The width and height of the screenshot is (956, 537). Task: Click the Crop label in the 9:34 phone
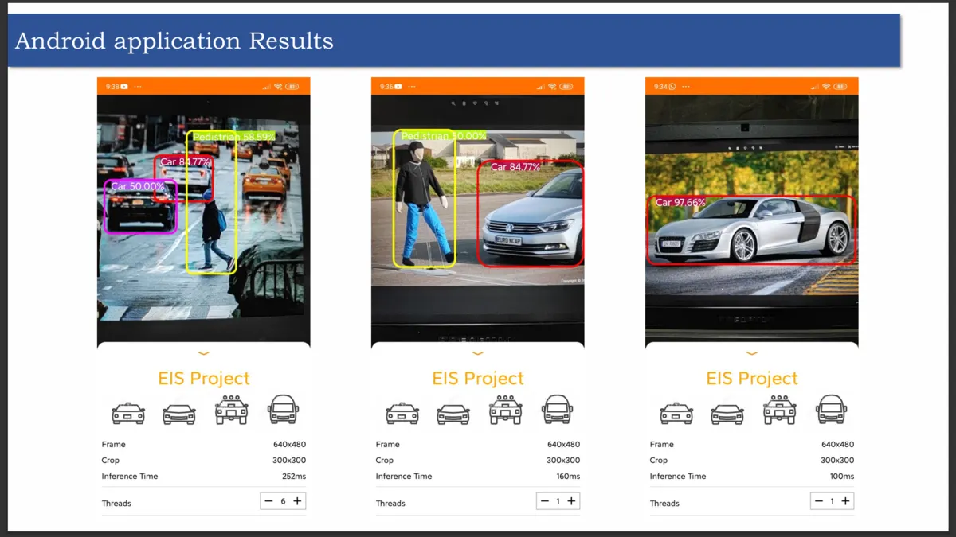click(x=659, y=461)
